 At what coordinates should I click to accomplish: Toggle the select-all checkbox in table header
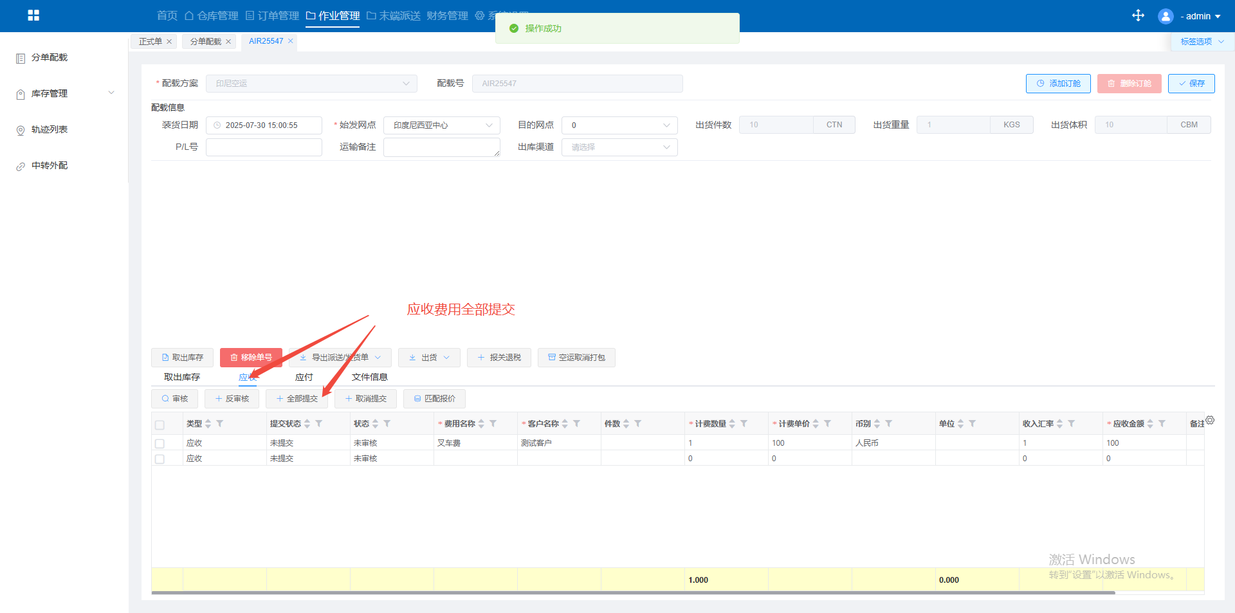pyautogui.click(x=160, y=425)
